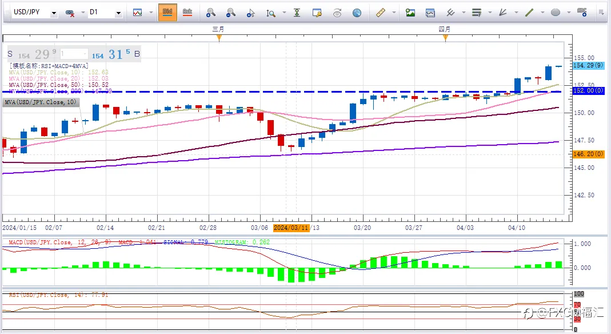Click the eye refresh icon
The width and height of the screenshot is (611, 334).
pyautogui.click(x=337, y=13)
